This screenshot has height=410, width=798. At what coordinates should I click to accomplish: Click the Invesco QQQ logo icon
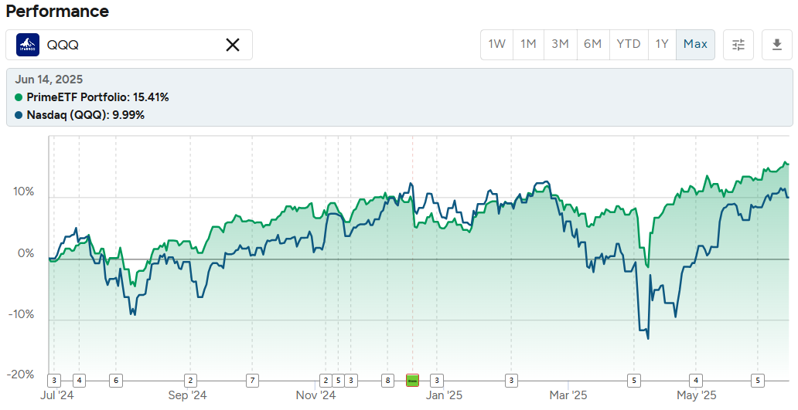coord(28,45)
